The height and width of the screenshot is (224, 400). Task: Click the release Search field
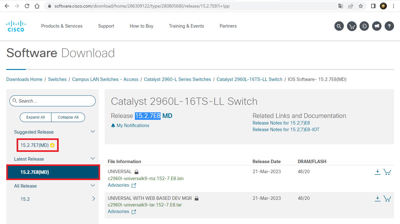pyautogui.click(x=53, y=101)
